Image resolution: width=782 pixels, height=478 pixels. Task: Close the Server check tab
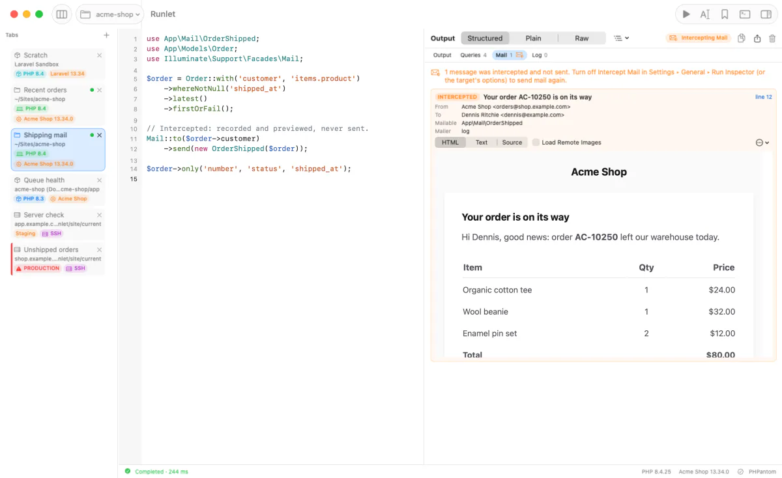pyautogui.click(x=100, y=215)
